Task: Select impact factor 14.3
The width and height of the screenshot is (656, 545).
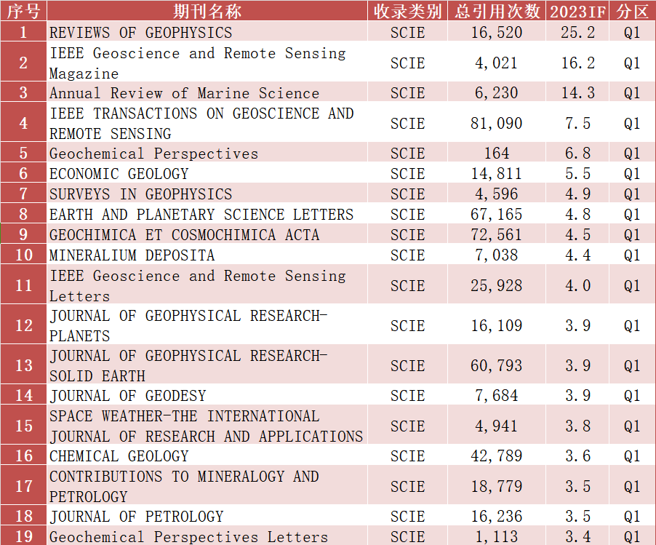Action: 577,92
